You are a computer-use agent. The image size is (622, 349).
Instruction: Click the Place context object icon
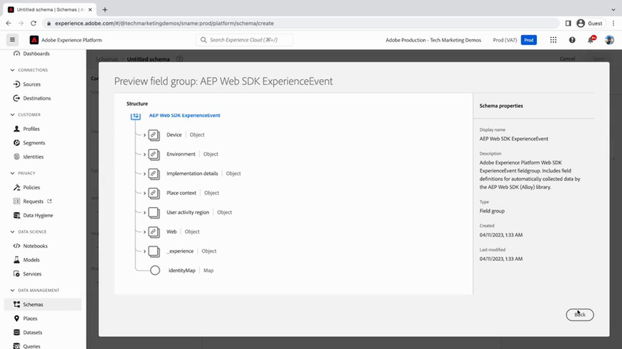pyautogui.click(x=154, y=193)
